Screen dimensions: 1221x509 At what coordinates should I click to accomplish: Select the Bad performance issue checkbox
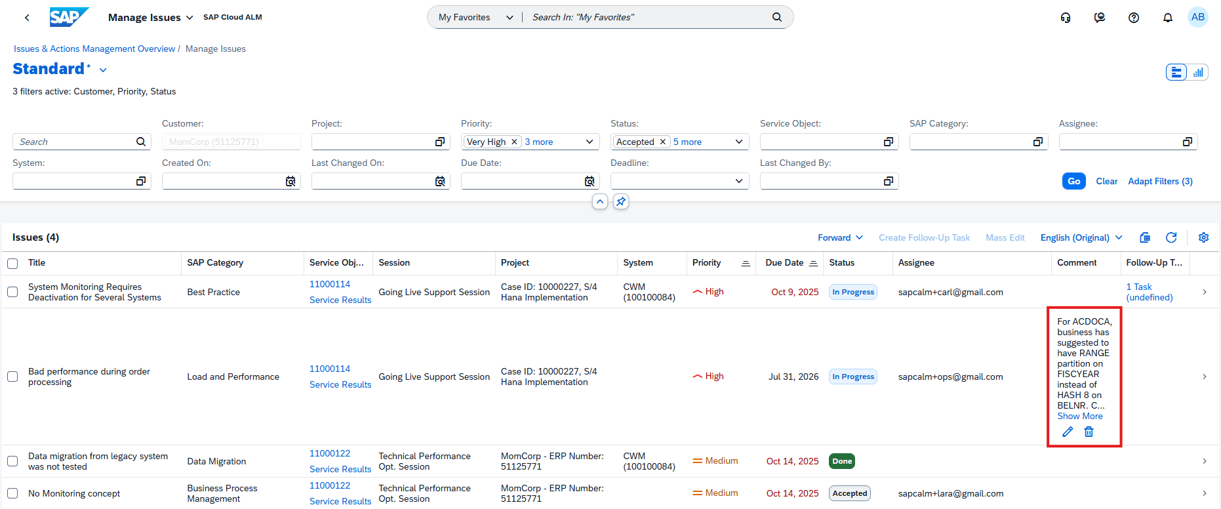(x=12, y=377)
